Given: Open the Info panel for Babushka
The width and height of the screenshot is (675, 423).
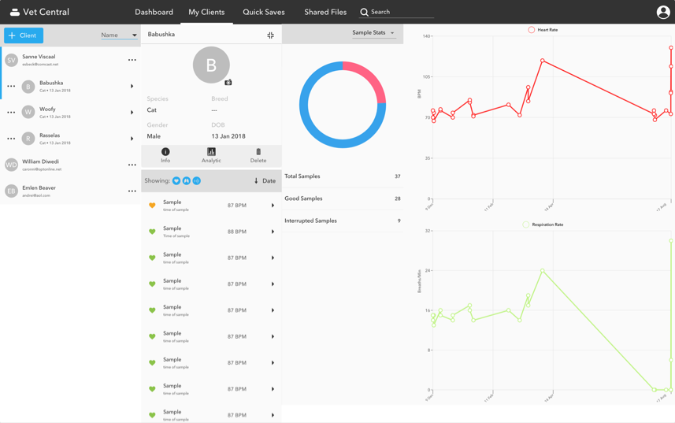Looking at the screenshot, I should (x=165, y=155).
